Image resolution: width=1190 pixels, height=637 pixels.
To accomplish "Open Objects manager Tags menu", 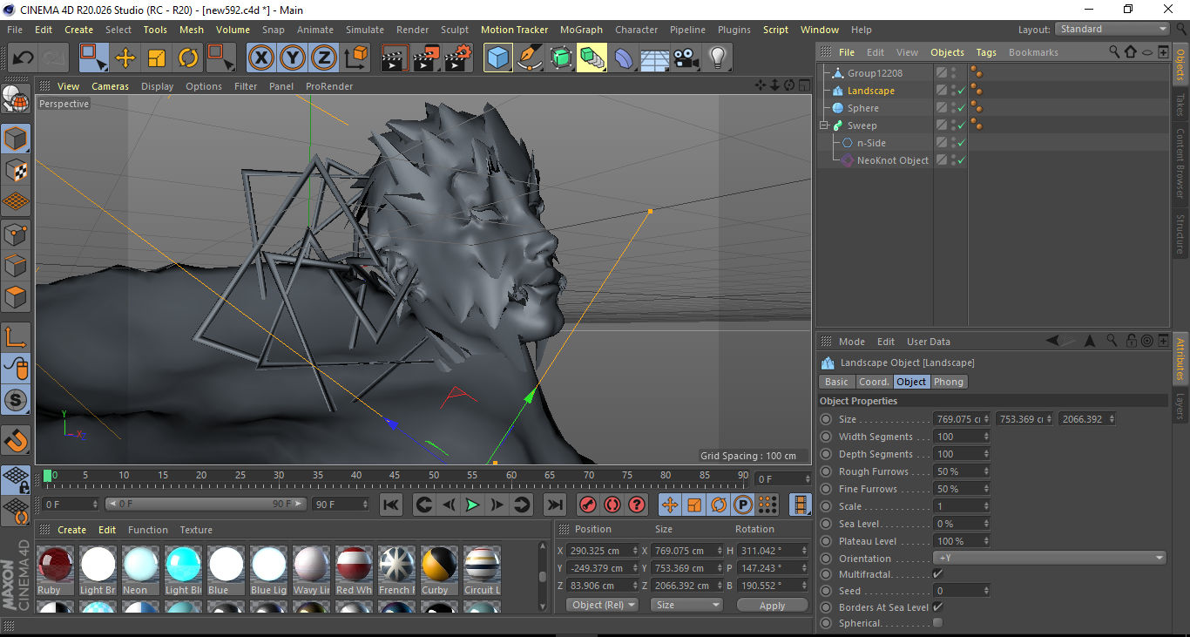I will pos(986,52).
